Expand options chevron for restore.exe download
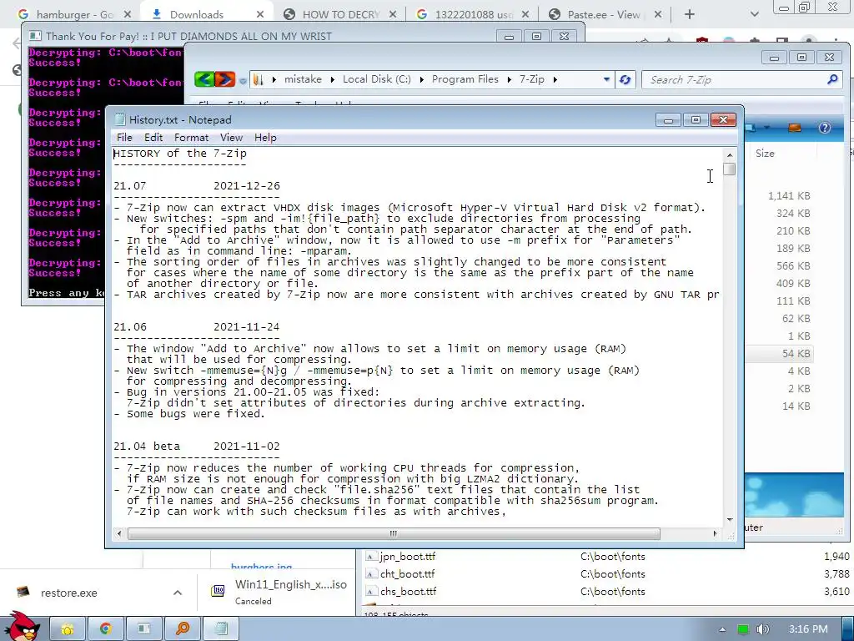The width and height of the screenshot is (854, 641). pyautogui.click(x=178, y=593)
